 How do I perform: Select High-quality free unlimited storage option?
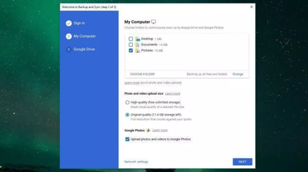coord(127,102)
